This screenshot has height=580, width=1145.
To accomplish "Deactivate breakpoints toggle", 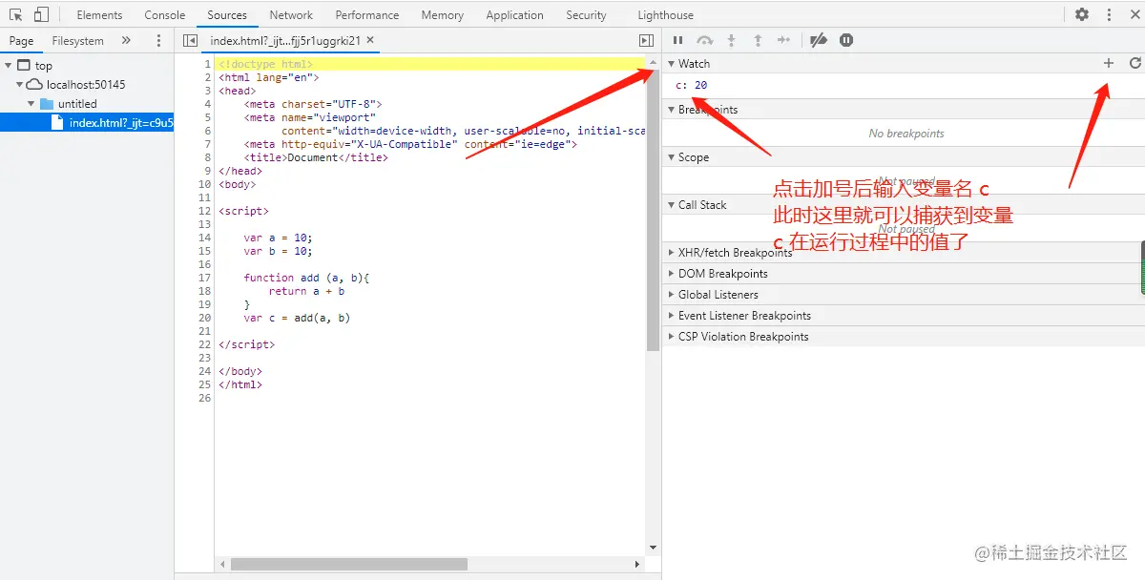I will coord(818,40).
